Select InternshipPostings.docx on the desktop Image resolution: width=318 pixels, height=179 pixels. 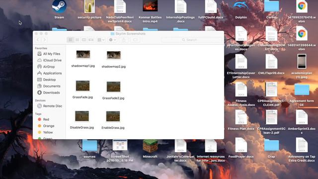(x=180, y=6)
